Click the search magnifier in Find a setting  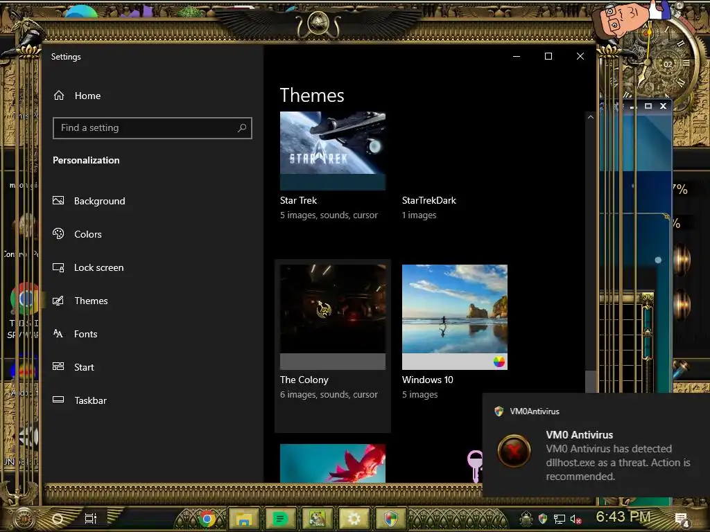tap(242, 128)
